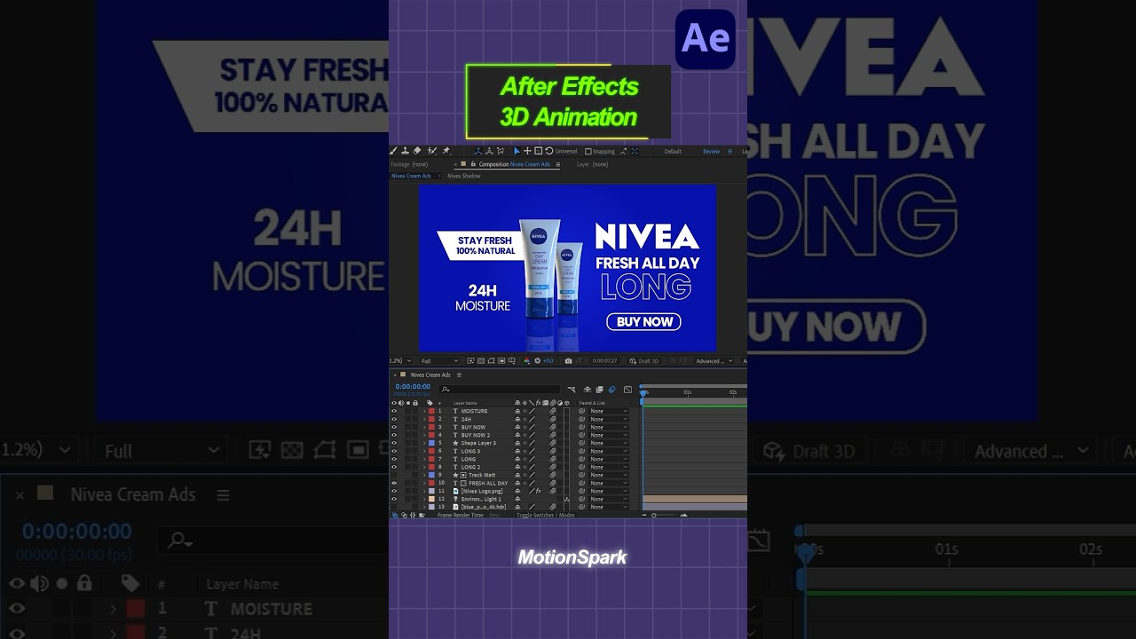
Task: Expand the BUY NOW layer properties
Action: [x=424, y=427]
